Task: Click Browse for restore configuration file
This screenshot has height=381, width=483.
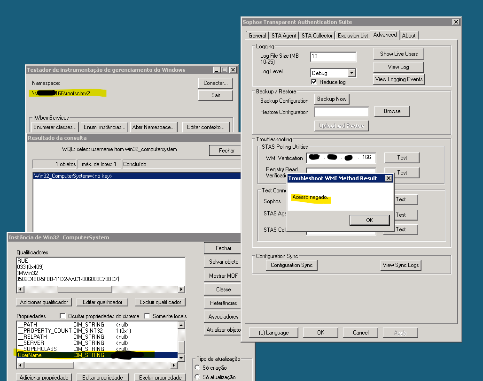Action: [392, 111]
